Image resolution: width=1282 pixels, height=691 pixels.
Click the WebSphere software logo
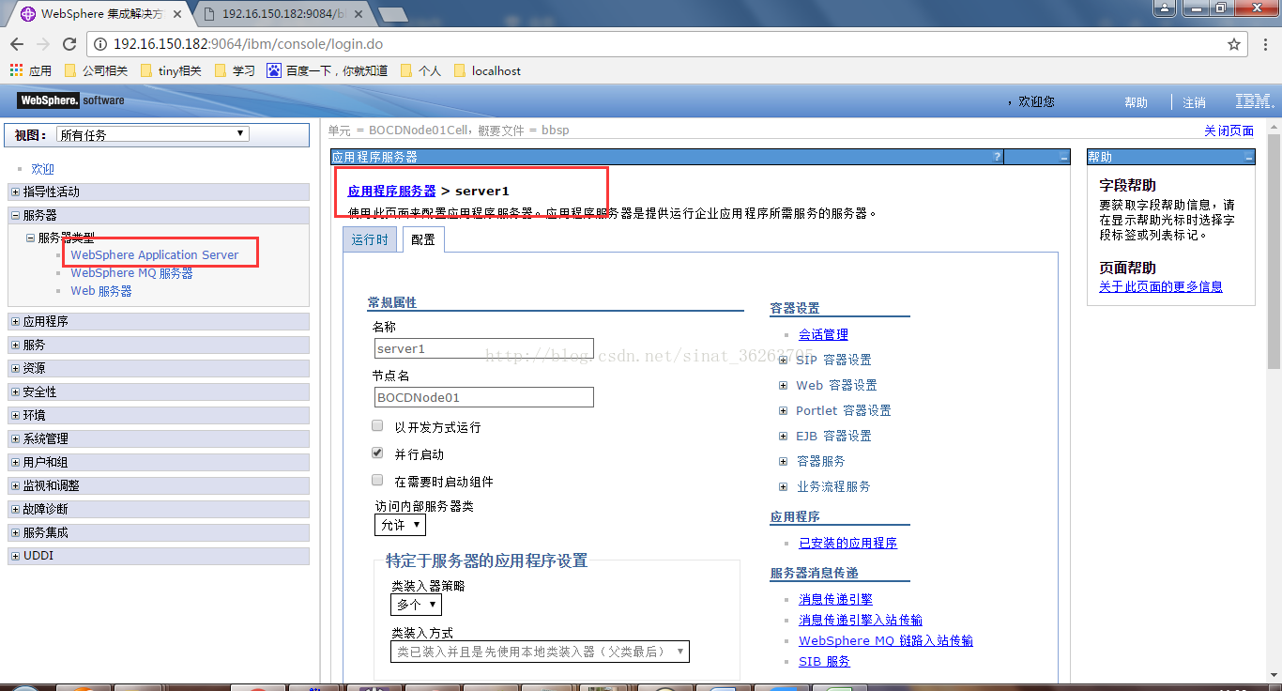point(70,100)
